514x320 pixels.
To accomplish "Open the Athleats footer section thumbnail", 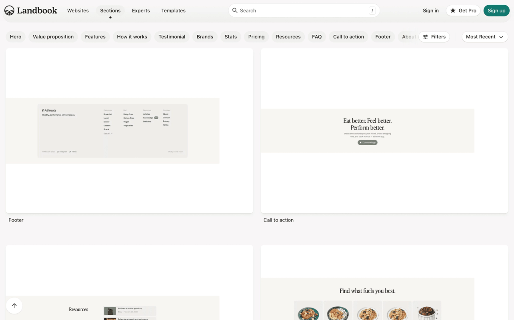I will 129,131.
